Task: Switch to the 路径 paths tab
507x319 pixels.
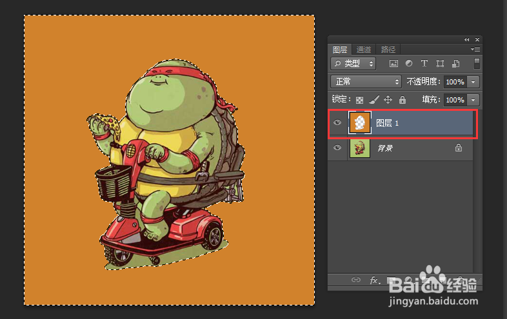Action: point(388,50)
